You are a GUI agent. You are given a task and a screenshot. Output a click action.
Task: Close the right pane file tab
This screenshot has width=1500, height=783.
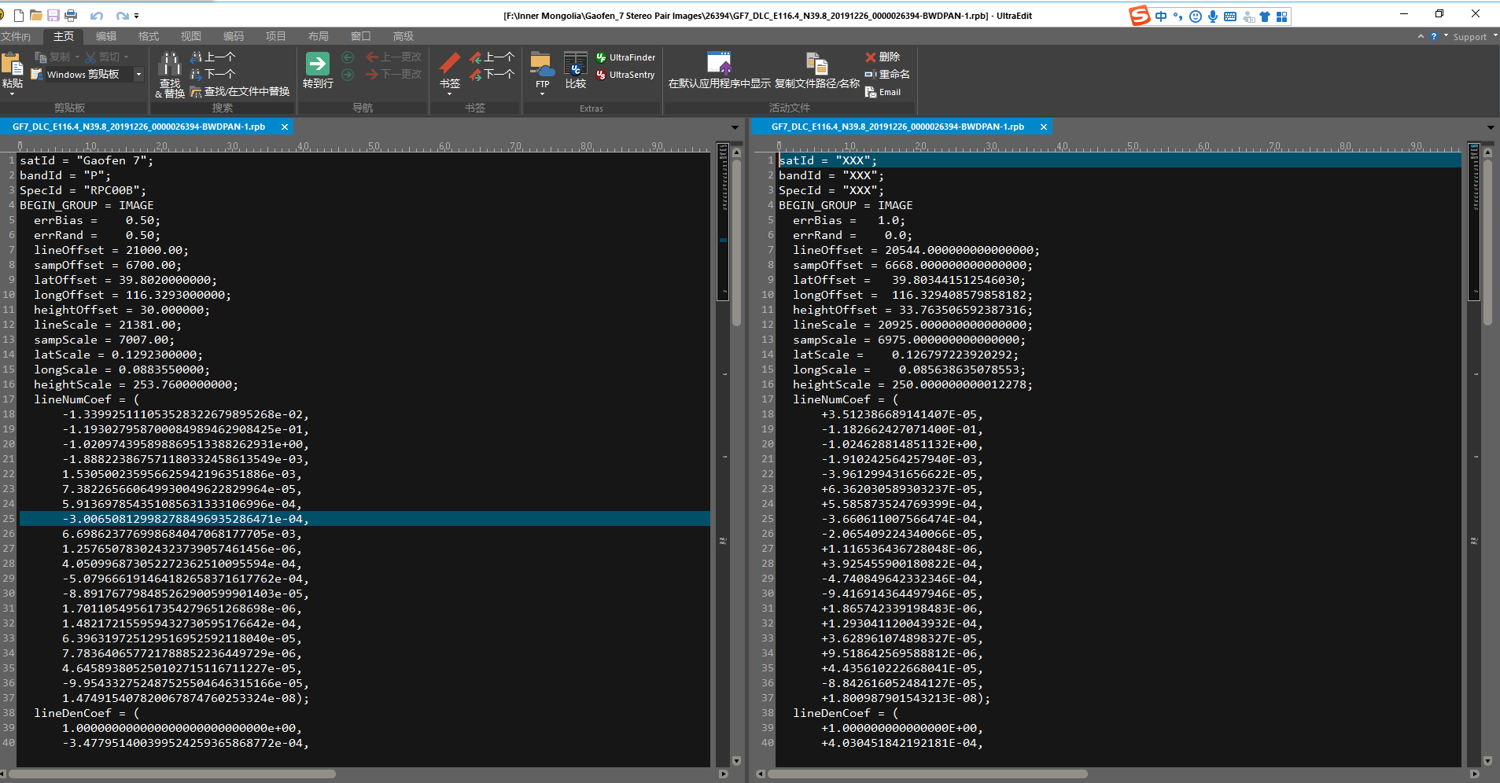(x=1044, y=127)
